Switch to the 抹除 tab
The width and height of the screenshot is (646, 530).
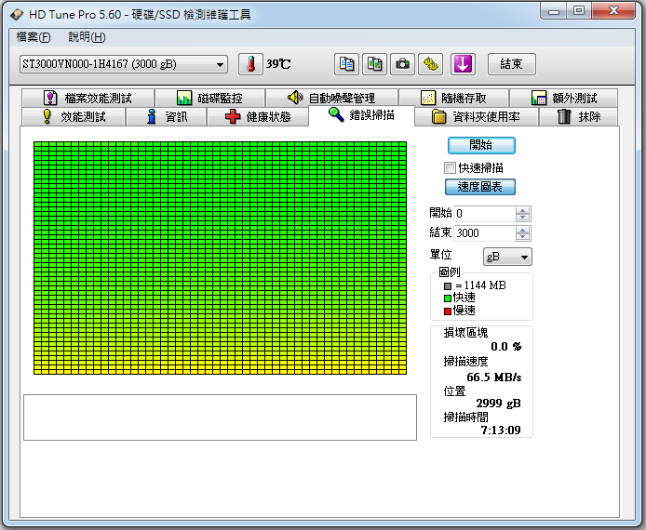click(578, 117)
